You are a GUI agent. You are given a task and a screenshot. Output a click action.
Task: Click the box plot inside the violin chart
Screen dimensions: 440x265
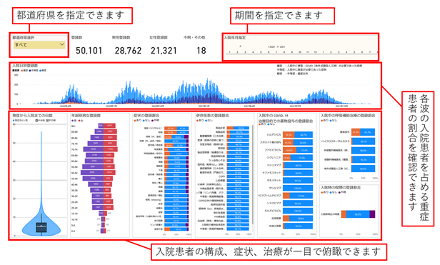click(41, 227)
